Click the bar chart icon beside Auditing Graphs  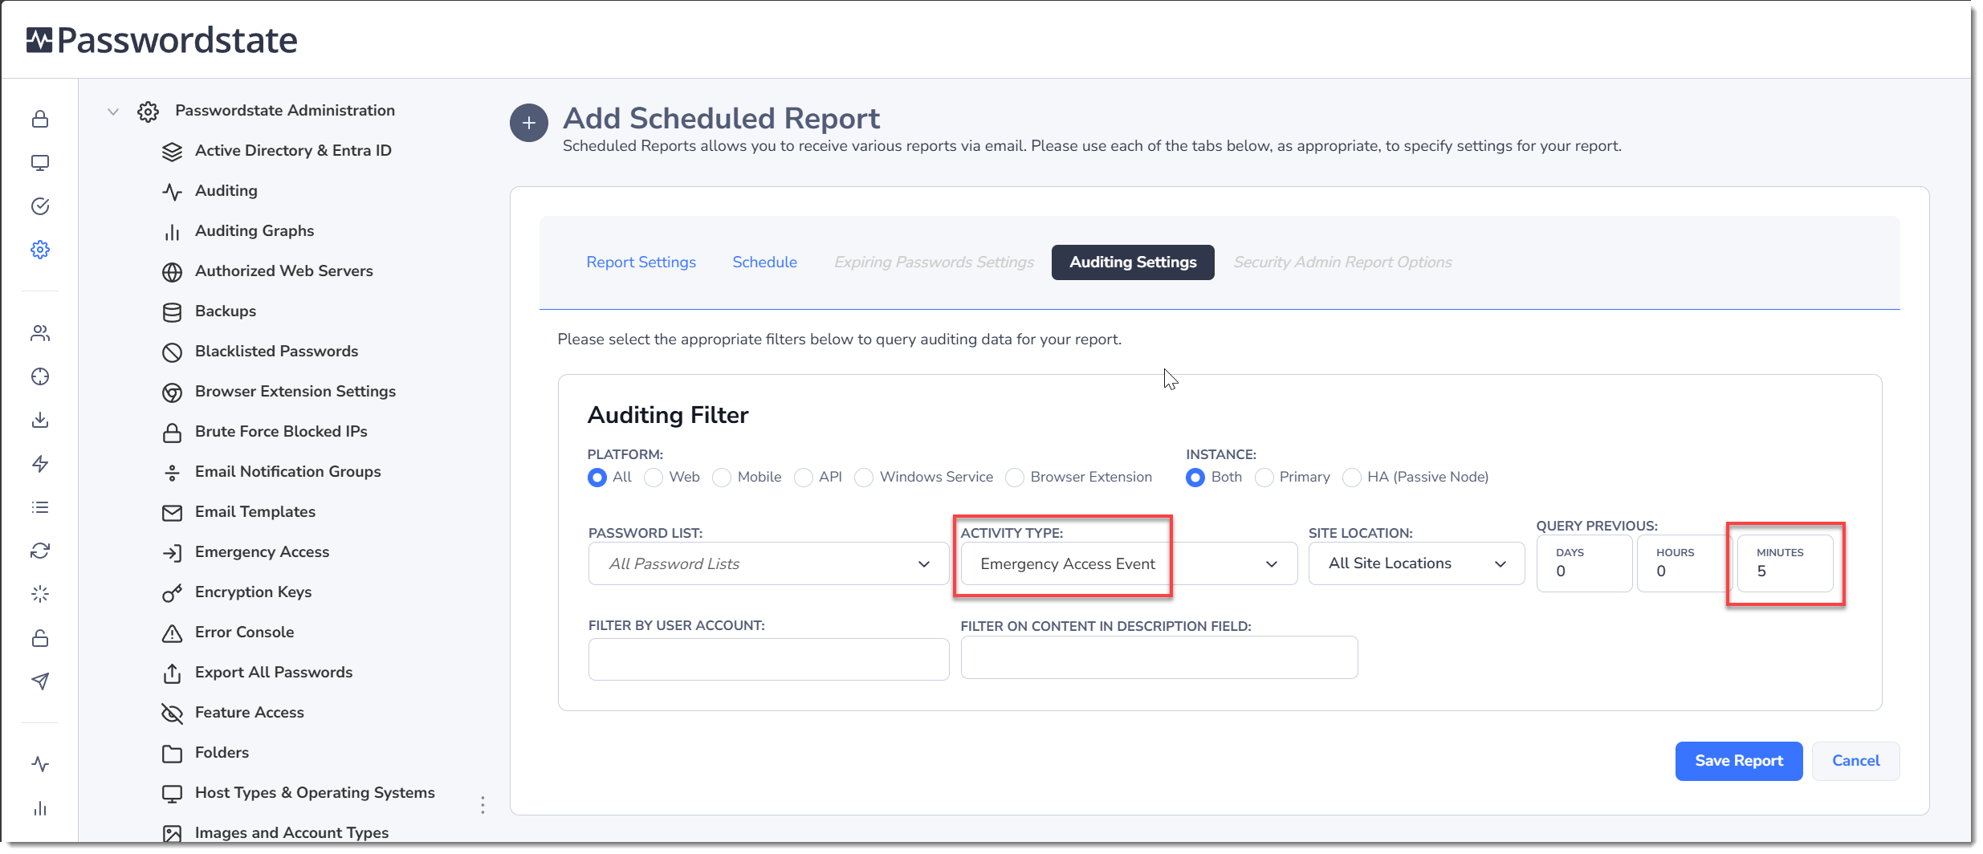[x=172, y=232]
